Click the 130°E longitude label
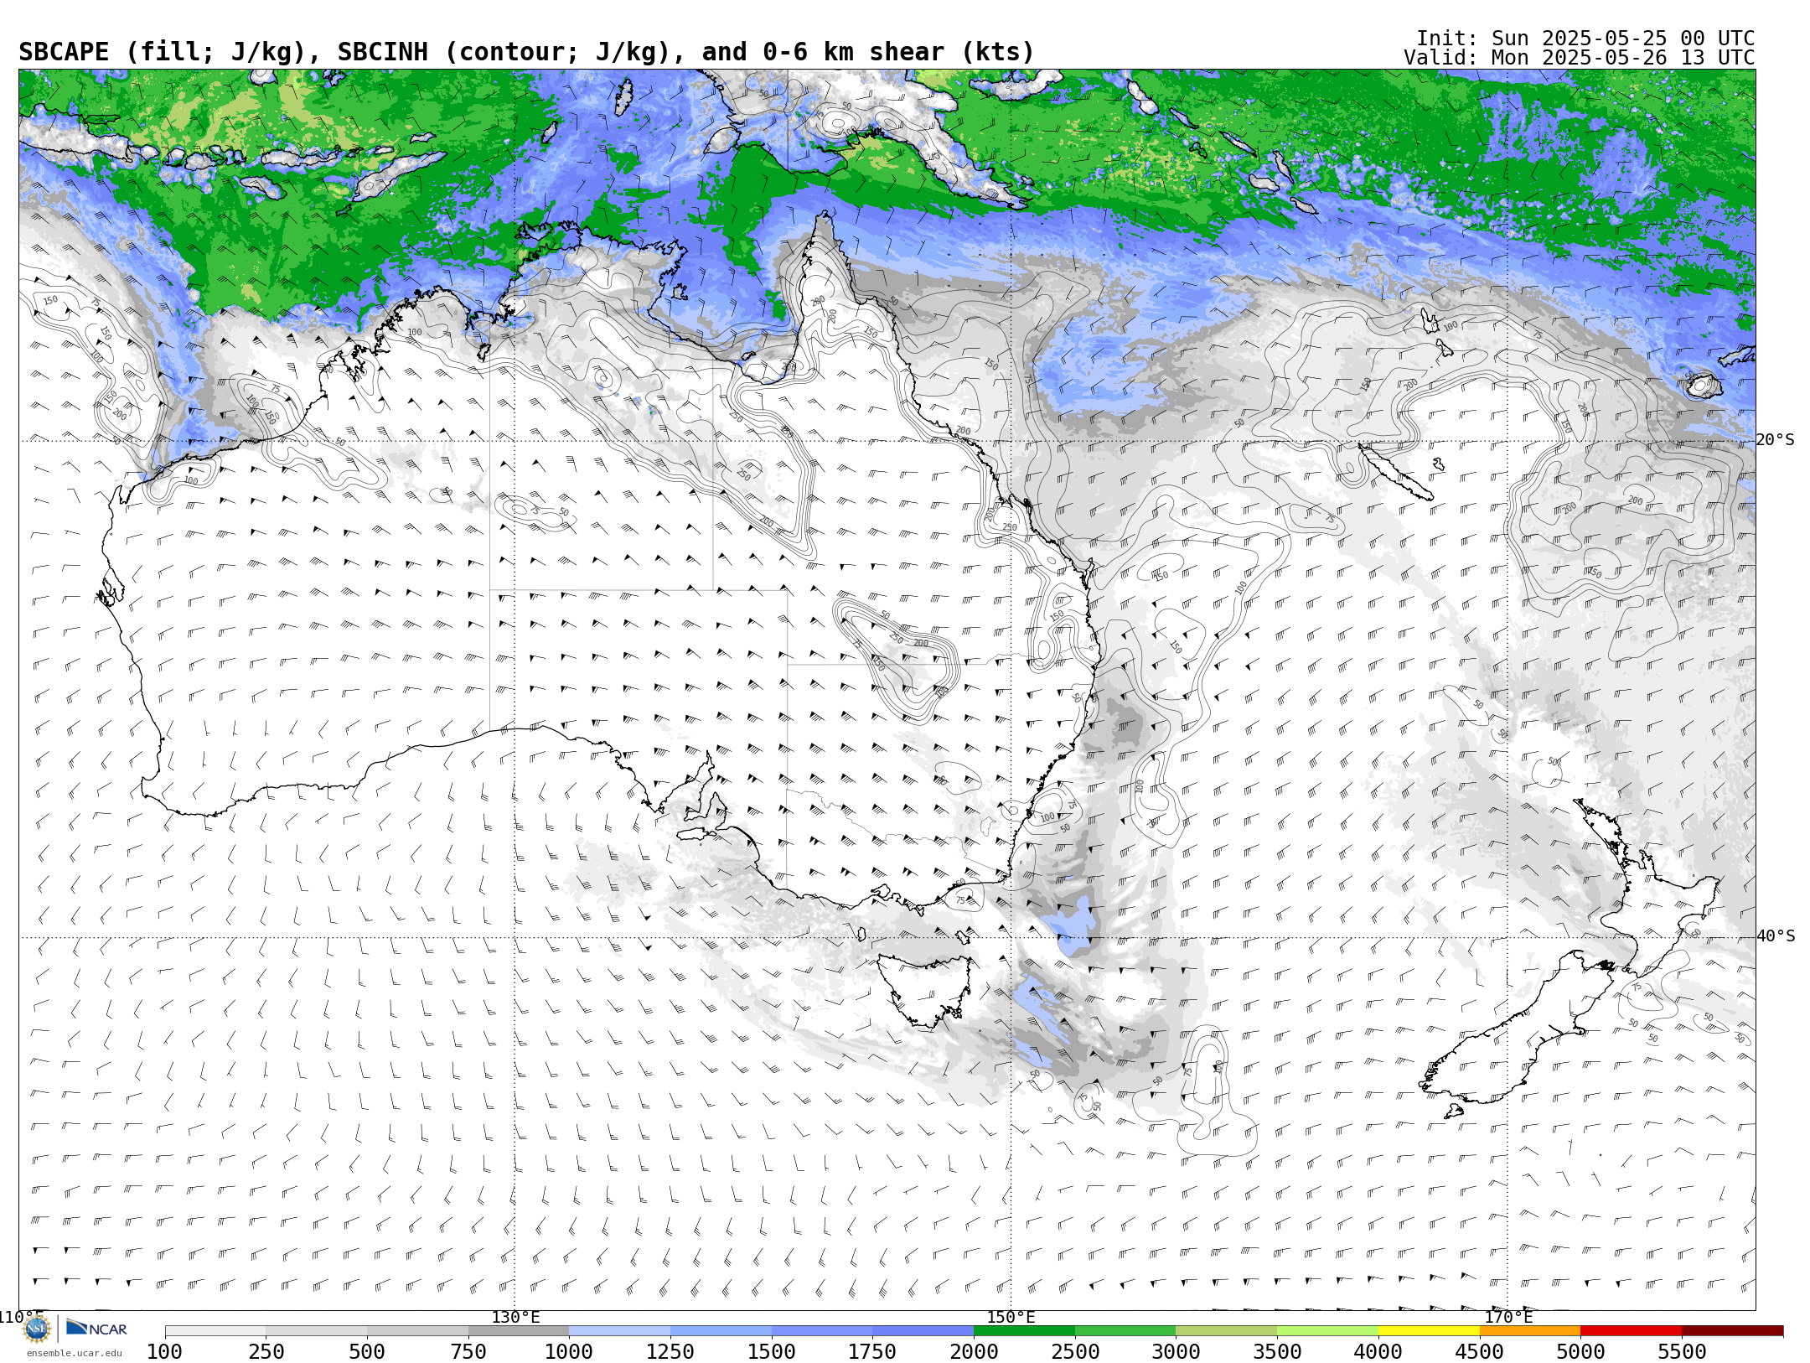The width and height of the screenshot is (1810, 1363). click(x=515, y=1317)
